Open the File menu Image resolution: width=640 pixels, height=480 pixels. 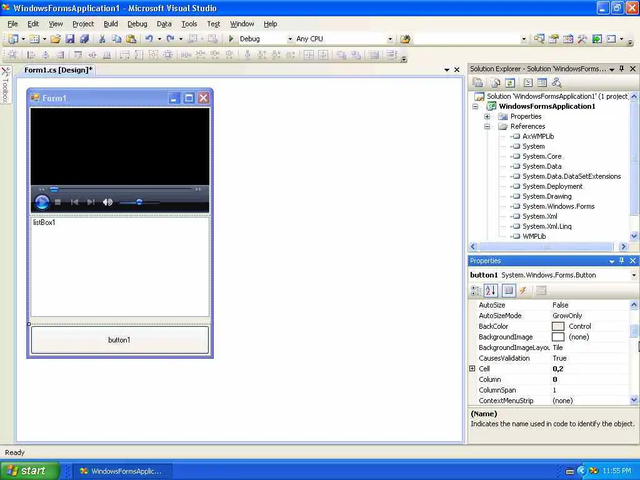(x=12, y=24)
